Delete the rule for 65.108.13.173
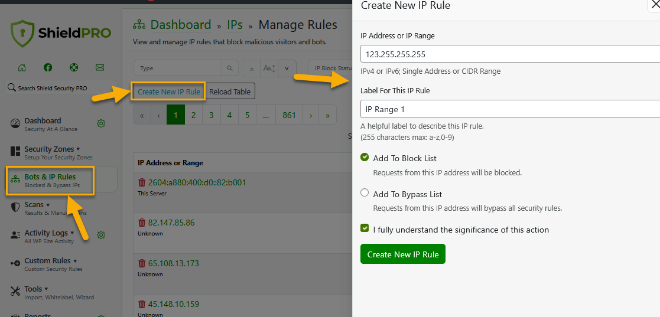Image resolution: width=660 pixels, height=317 pixels. pyautogui.click(x=142, y=263)
